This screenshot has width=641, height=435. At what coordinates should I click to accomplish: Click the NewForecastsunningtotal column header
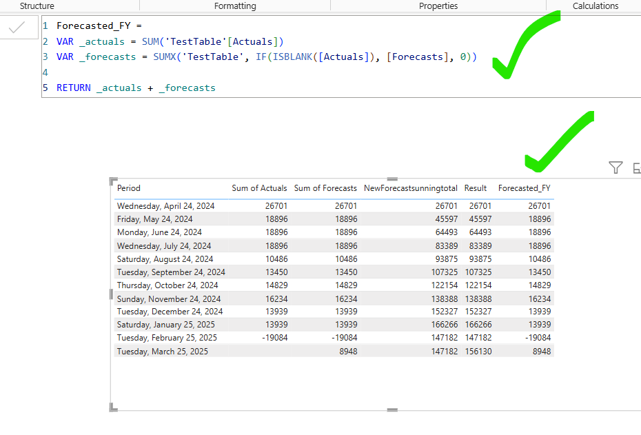pyautogui.click(x=410, y=188)
